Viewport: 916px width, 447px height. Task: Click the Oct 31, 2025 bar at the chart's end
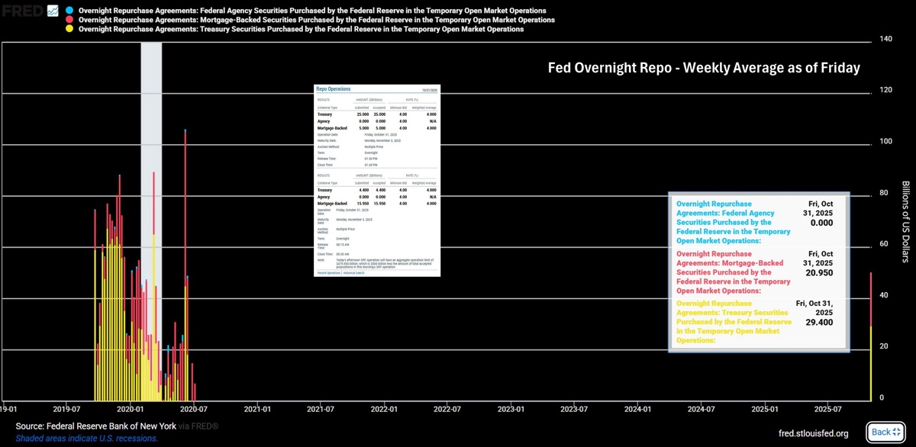coord(871,336)
